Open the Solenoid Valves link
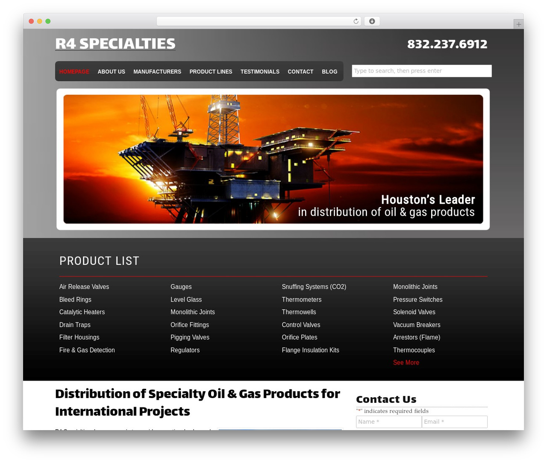The image size is (547, 463). coord(415,312)
